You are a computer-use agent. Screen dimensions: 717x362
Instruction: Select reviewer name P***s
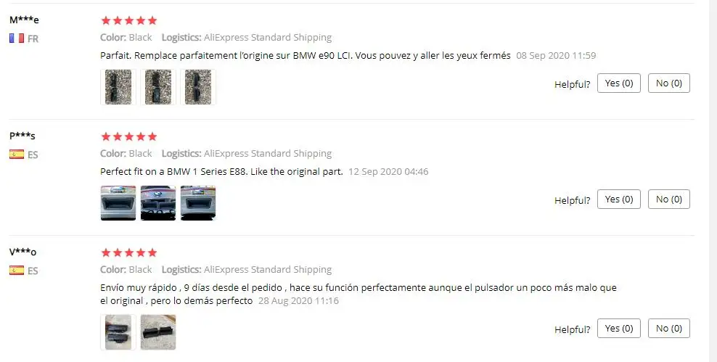22,136
